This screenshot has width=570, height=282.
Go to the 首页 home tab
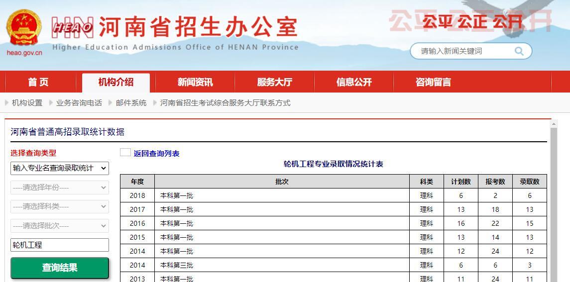[38, 82]
